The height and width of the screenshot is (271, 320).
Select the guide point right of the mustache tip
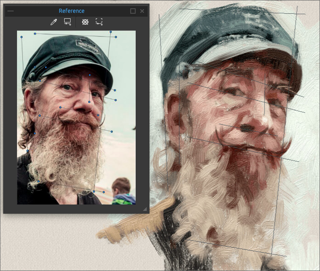point(111,132)
